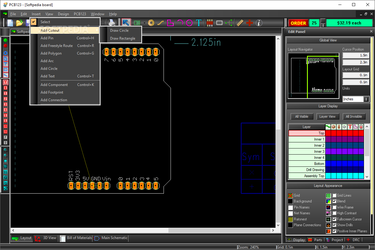Image resolution: width=375 pixels, height=250 pixels.
Task: Enable the Grid Lines checkbox
Action: [334, 195]
